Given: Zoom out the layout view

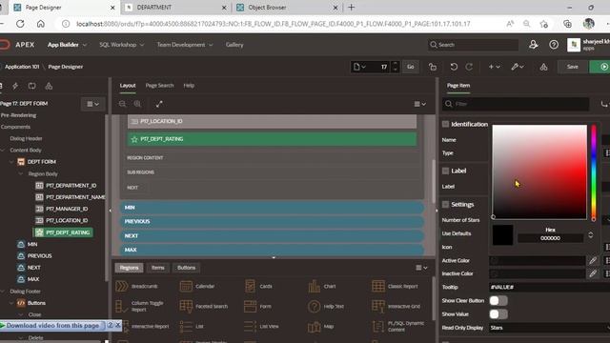Looking at the screenshot, I should pos(123,104).
